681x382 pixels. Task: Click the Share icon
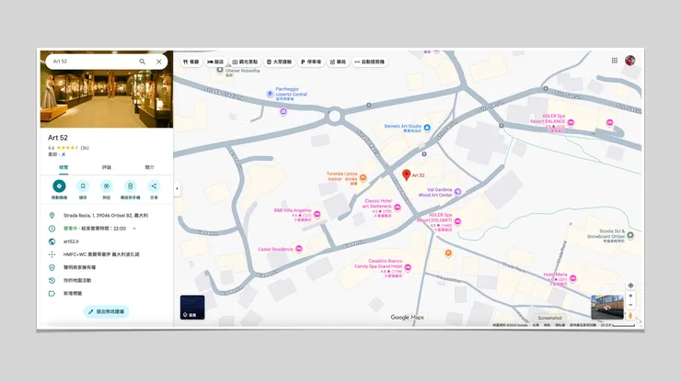(154, 186)
